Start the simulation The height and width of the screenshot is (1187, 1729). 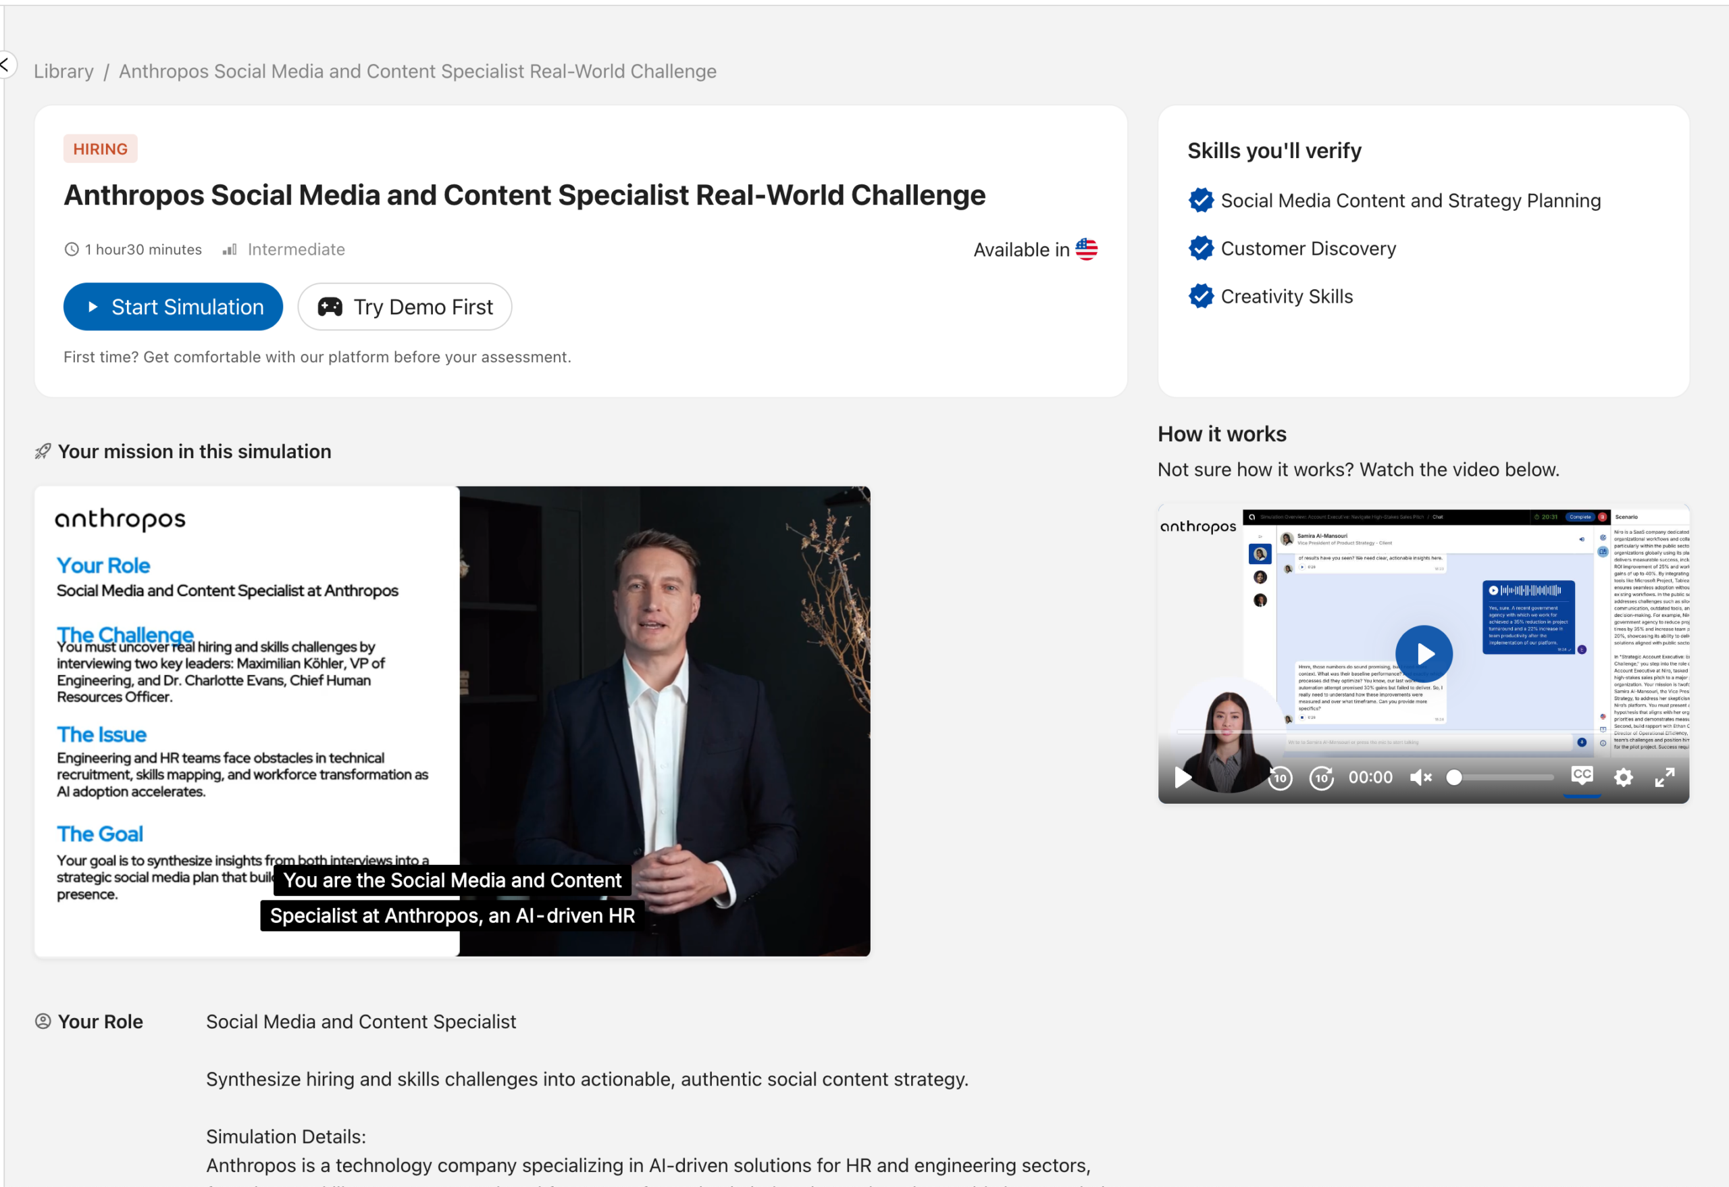point(174,307)
